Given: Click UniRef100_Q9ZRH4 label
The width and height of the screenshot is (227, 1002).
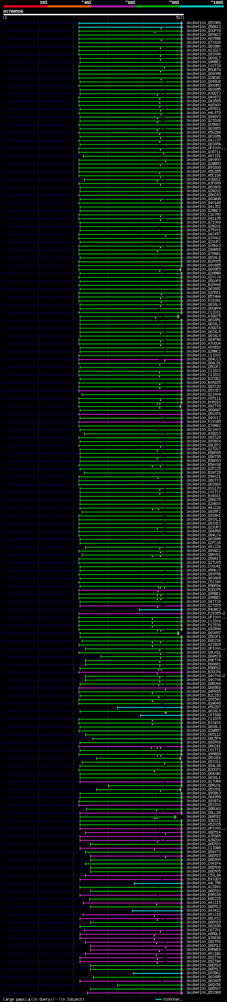Looking at the screenshot, I should (204, 628).
